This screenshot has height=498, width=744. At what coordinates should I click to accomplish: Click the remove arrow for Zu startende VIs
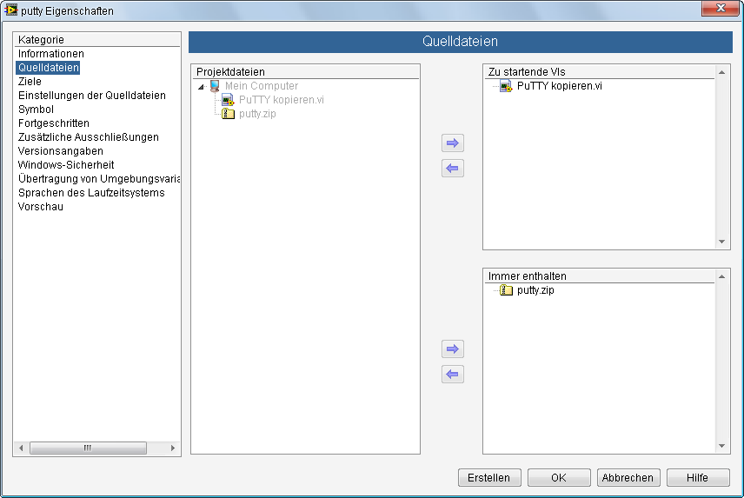[x=453, y=169]
